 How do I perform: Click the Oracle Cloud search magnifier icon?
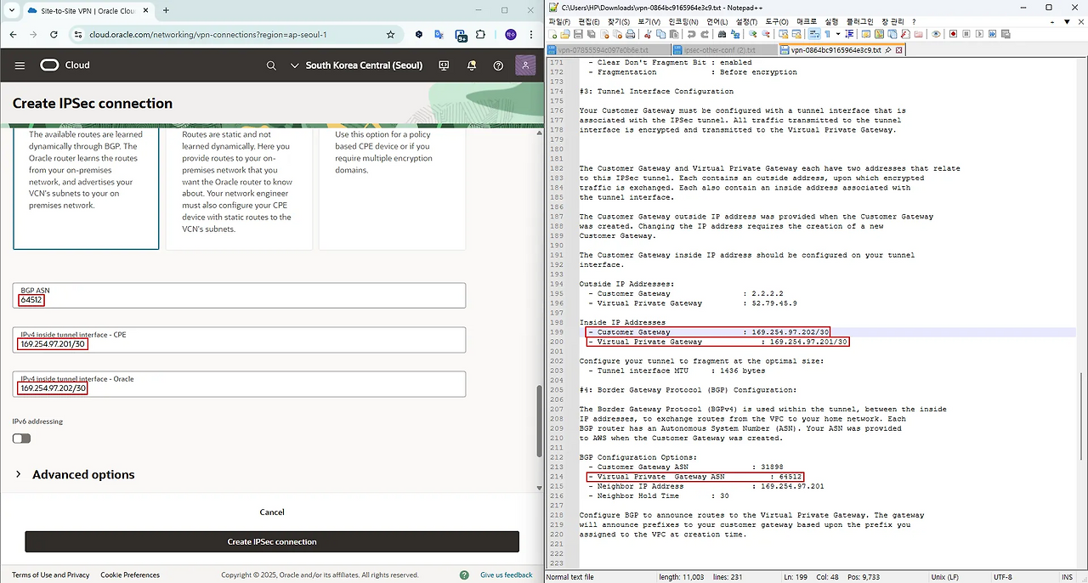tap(271, 65)
